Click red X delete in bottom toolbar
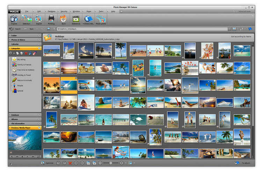The image size is (262, 172). click(x=70, y=163)
